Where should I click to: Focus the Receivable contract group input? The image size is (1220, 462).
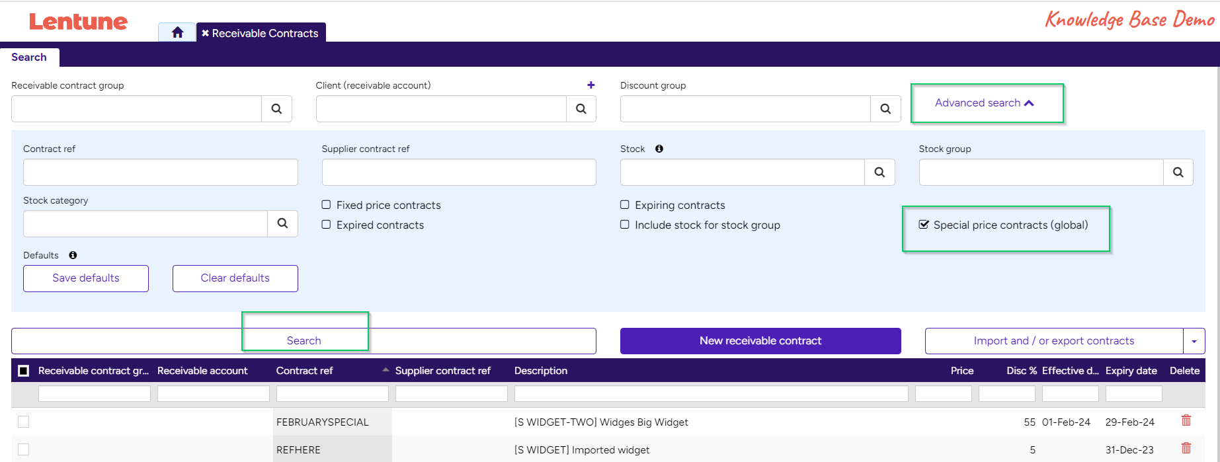[137, 109]
